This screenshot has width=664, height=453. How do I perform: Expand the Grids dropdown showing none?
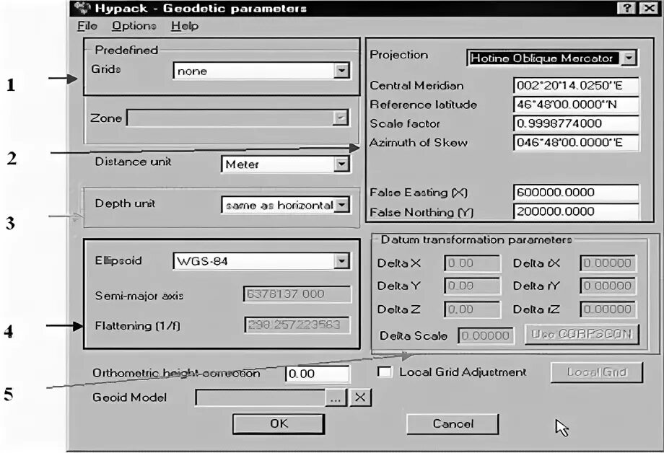click(341, 71)
